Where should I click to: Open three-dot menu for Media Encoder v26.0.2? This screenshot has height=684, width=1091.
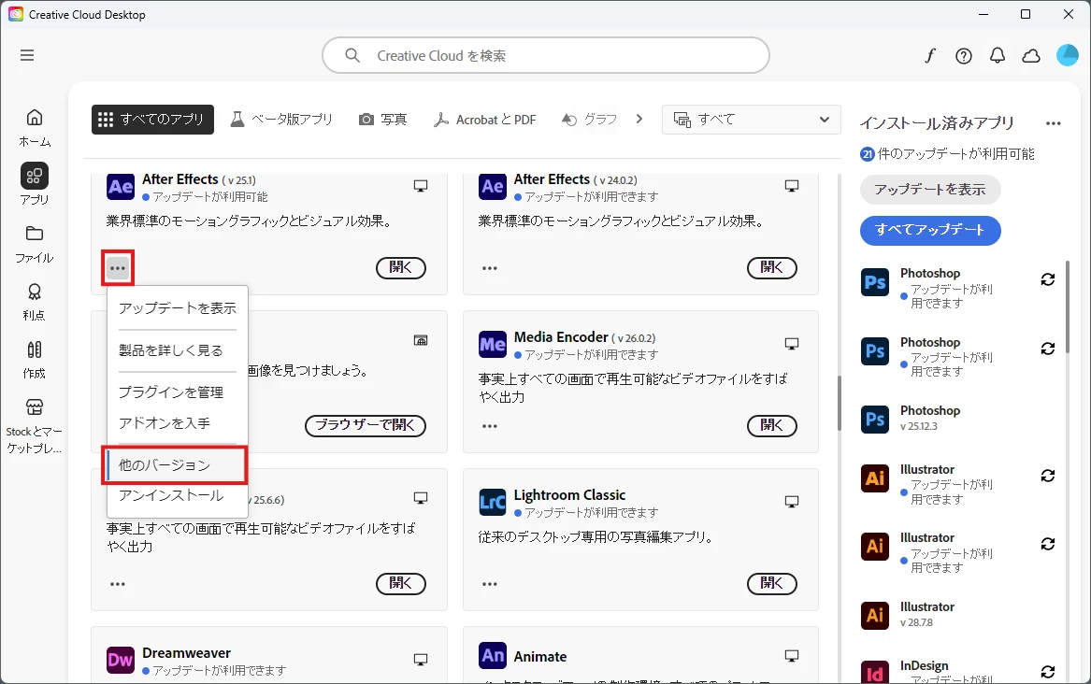(490, 426)
